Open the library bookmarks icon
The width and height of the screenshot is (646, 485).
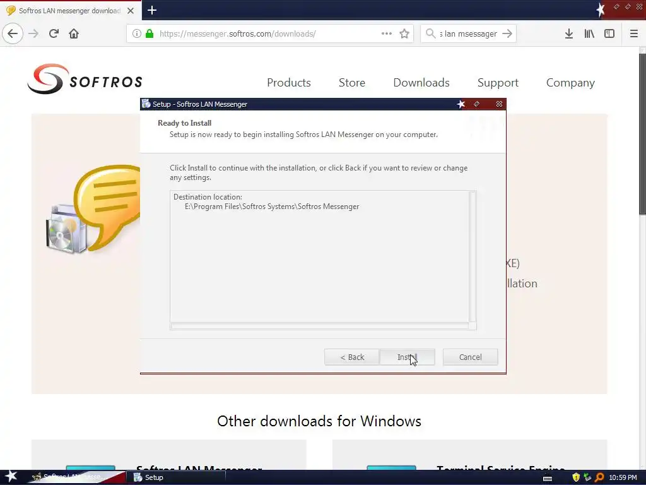pyautogui.click(x=589, y=33)
